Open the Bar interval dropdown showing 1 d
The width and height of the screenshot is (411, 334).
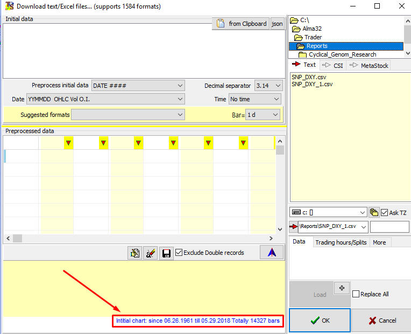click(263, 115)
